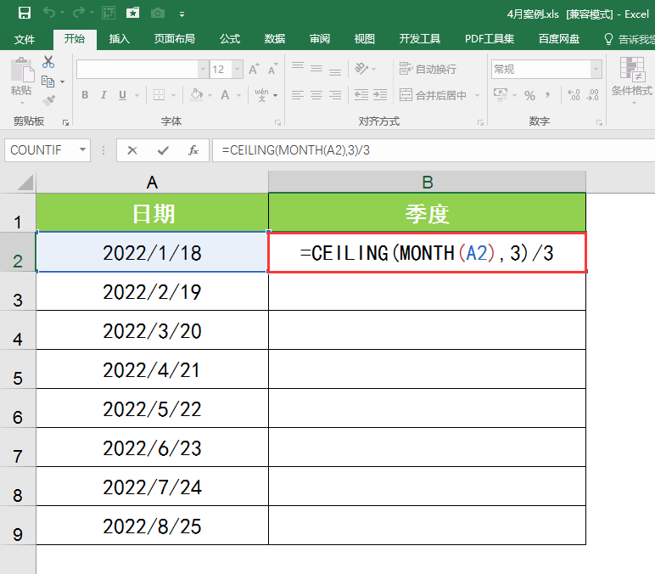This screenshot has width=655, height=574.
Task: Switch to the 审阅 tab
Action: [320, 39]
